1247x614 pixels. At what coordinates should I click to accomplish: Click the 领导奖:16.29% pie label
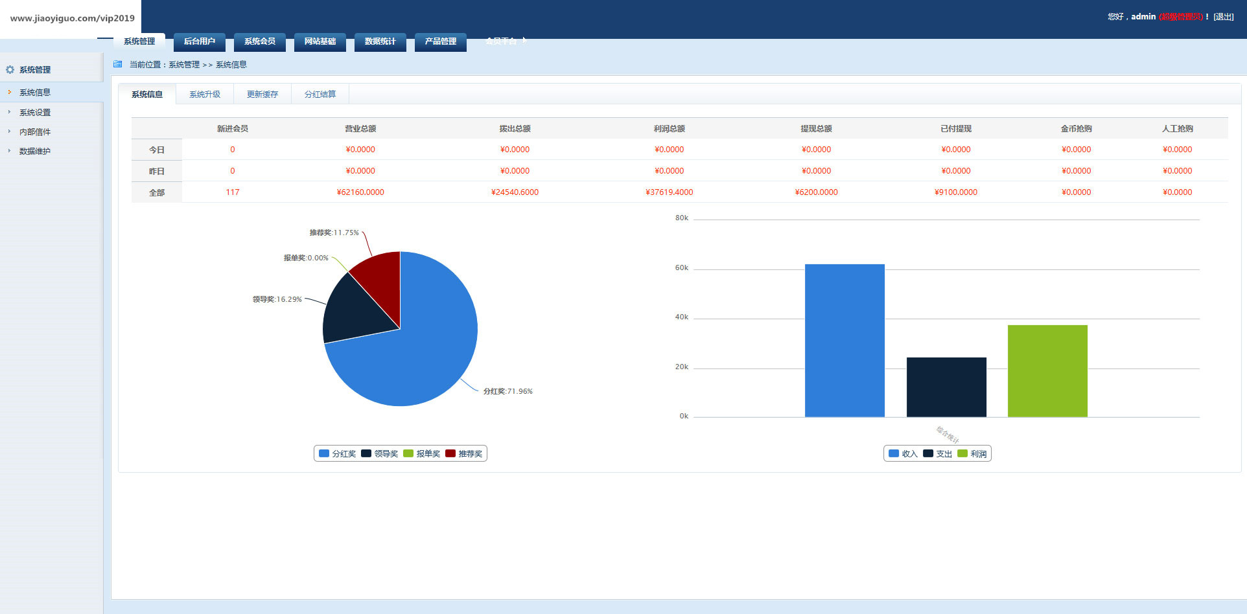click(277, 299)
